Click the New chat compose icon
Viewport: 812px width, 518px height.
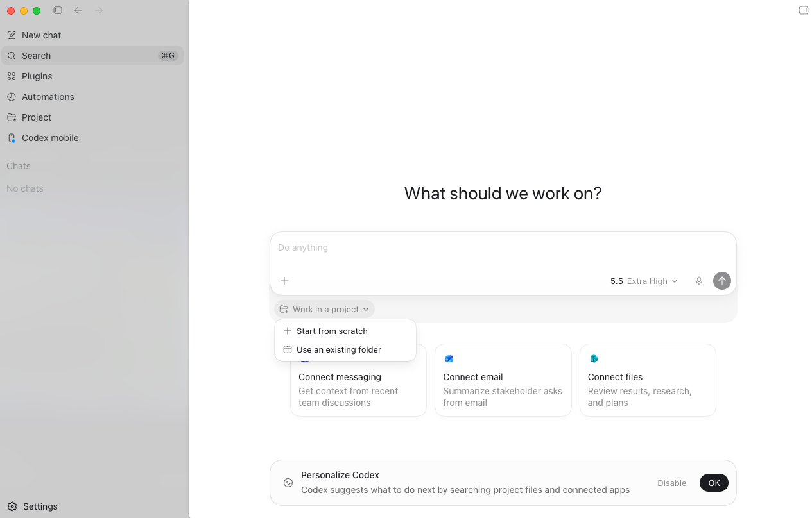(x=12, y=35)
